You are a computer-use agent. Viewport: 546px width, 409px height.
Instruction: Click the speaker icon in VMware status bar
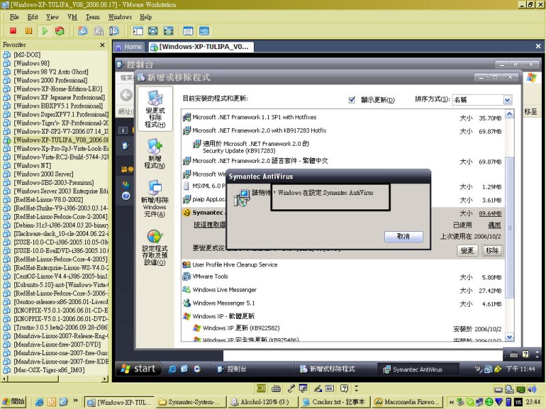(x=532, y=389)
